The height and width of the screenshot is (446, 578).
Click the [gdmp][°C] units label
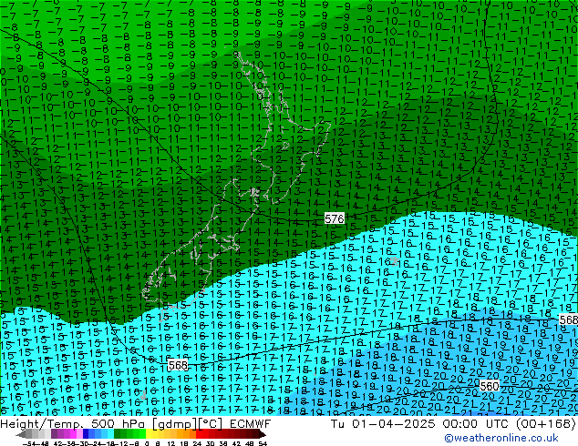point(187,424)
